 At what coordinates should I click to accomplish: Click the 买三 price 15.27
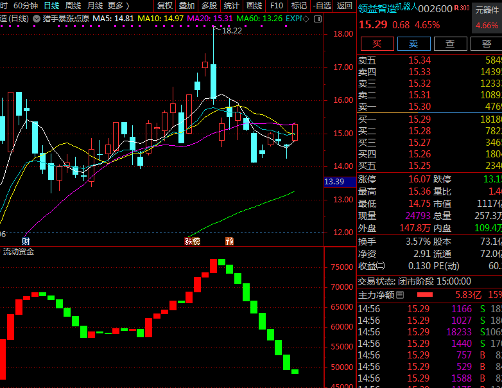point(419,143)
